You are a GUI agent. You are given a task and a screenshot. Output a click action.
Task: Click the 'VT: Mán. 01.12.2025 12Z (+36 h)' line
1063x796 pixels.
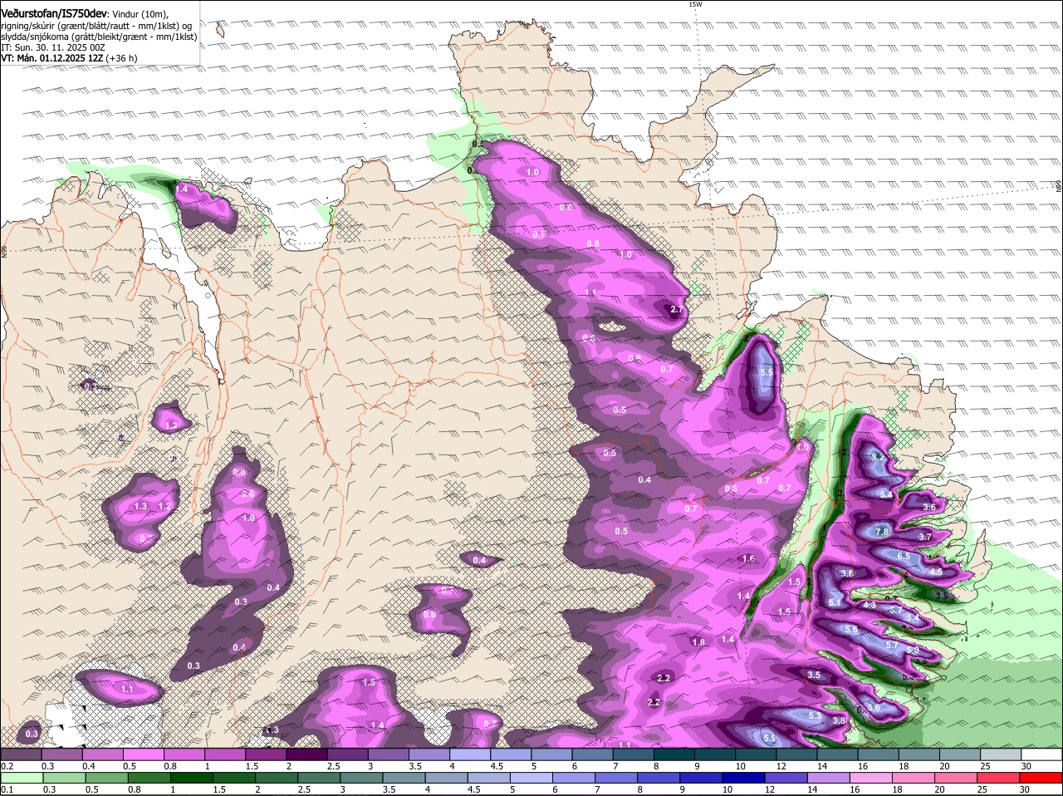(x=70, y=58)
